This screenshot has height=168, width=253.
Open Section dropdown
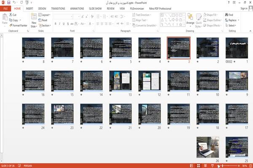pos(45,25)
